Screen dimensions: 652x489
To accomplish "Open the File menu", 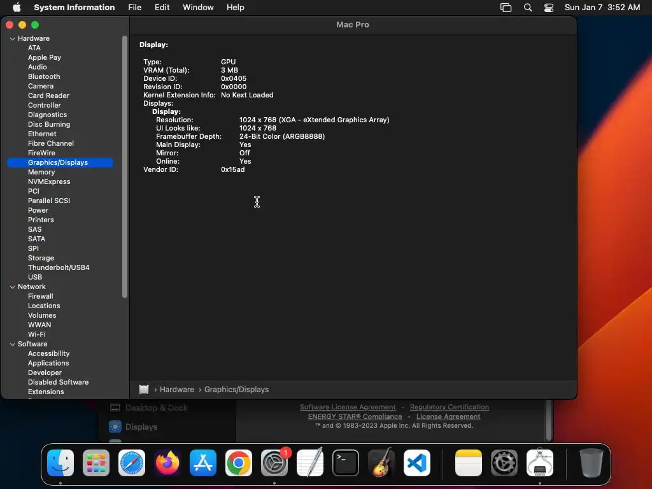I will click(135, 7).
